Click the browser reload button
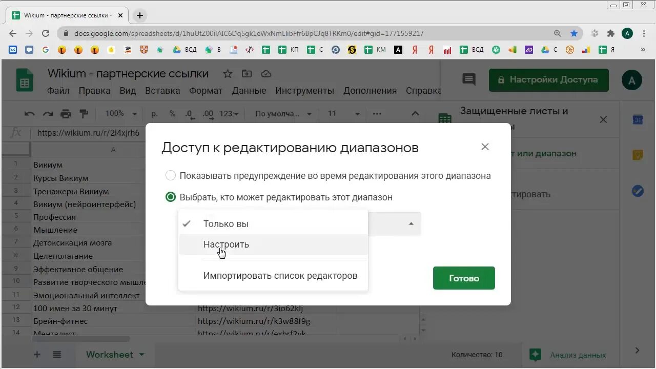Viewport: 656px width, 369px height. tap(46, 33)
